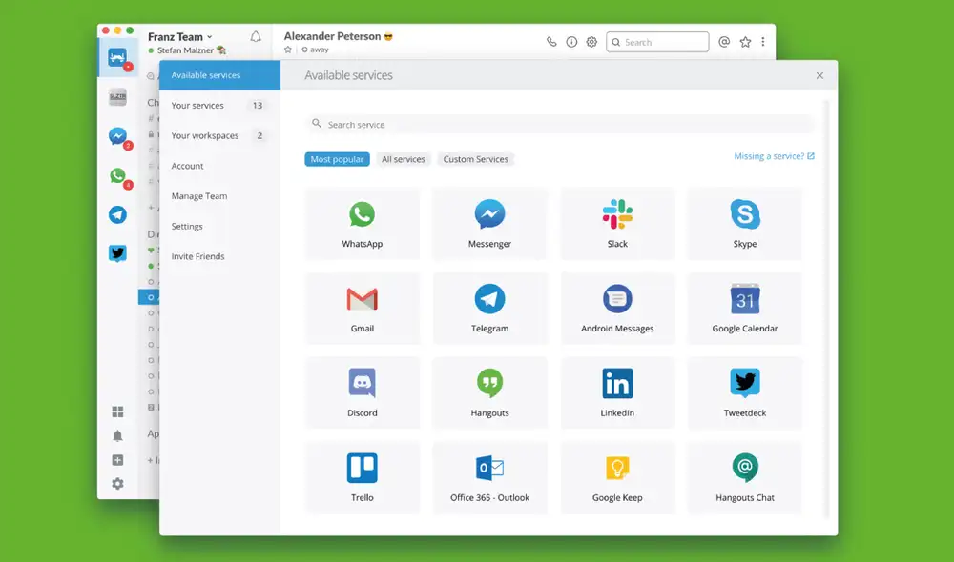
Task: Open the Gmail service tile
Action: (363, 308)
